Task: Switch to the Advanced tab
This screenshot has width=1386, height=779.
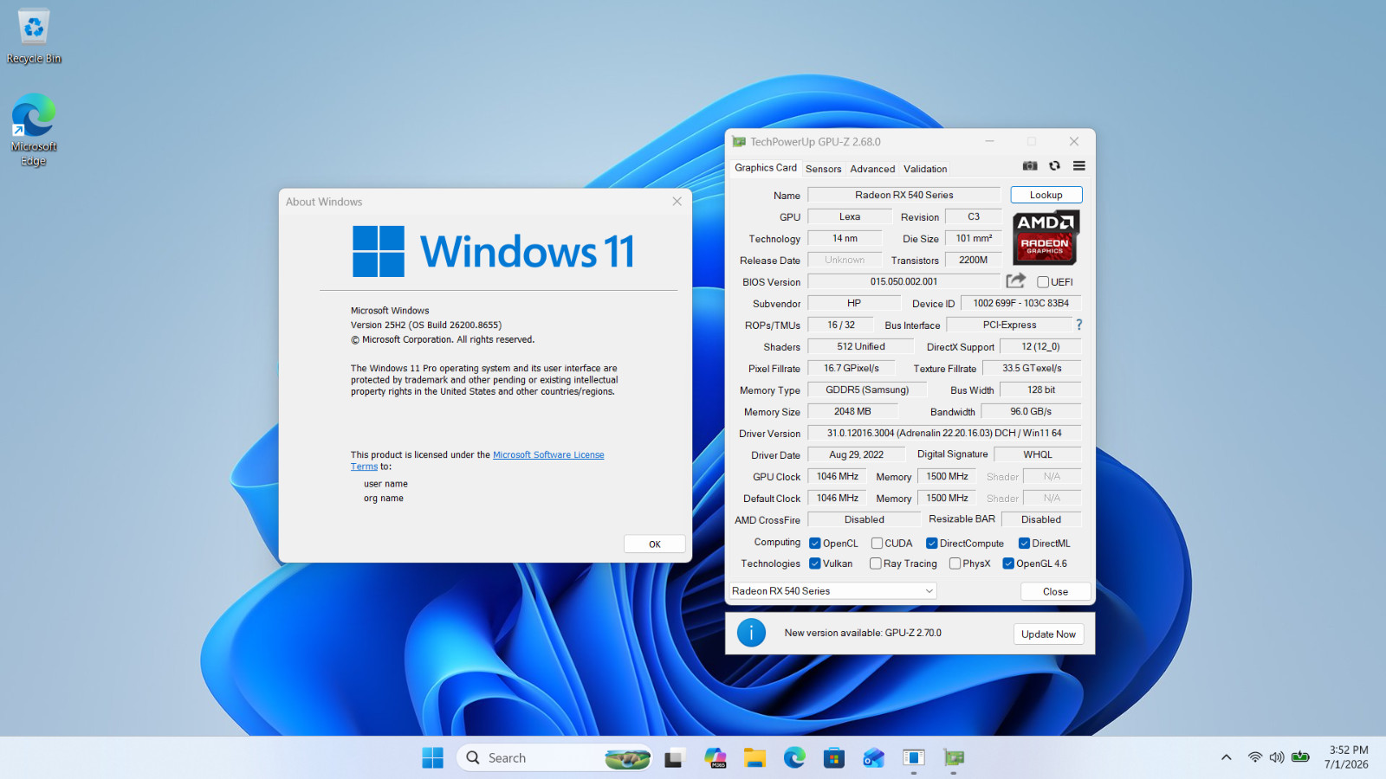Action: pos(872,169)
